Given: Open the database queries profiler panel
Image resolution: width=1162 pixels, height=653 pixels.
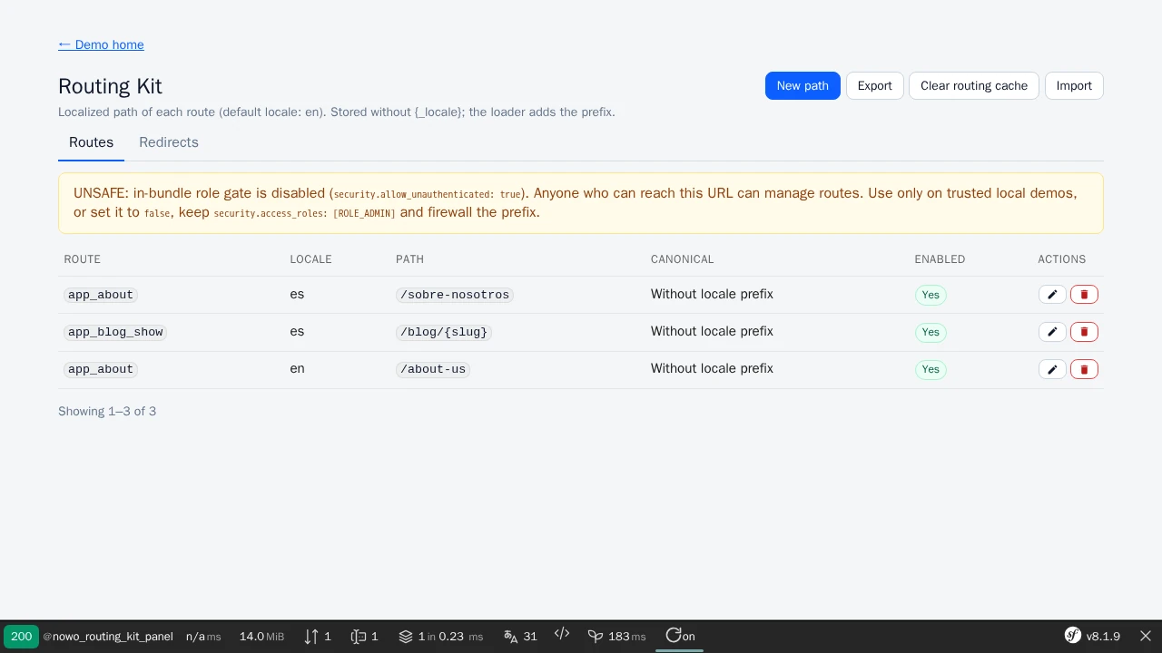Looking at the screenshot, I should (x=440, y=636).
